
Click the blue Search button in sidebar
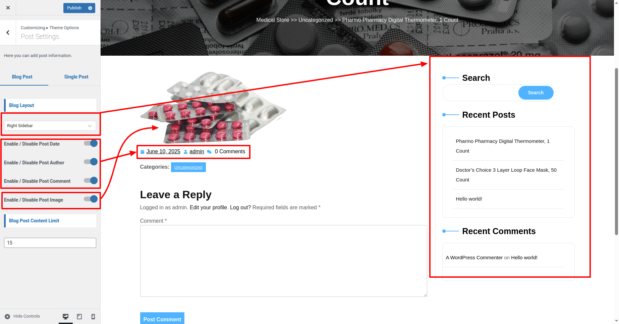[x=536, y=93]
